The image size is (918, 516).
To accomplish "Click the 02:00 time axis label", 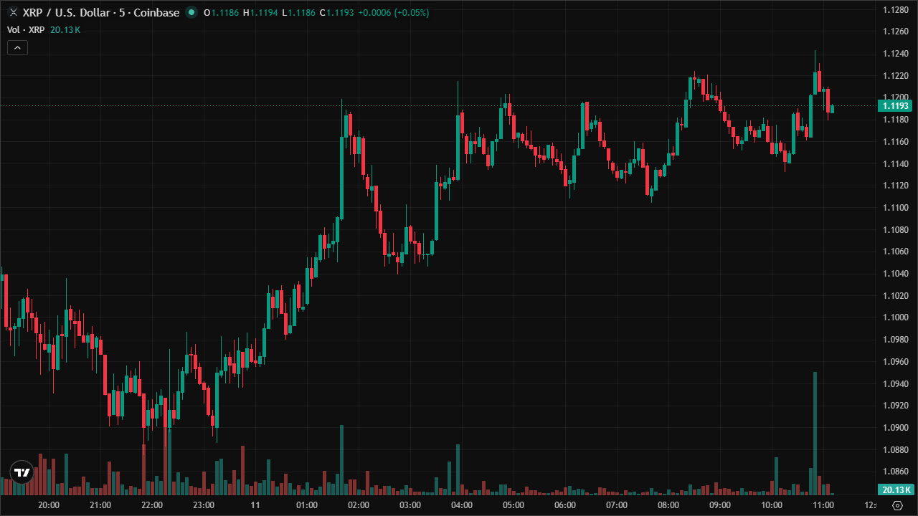I will (x=359, y=505).
